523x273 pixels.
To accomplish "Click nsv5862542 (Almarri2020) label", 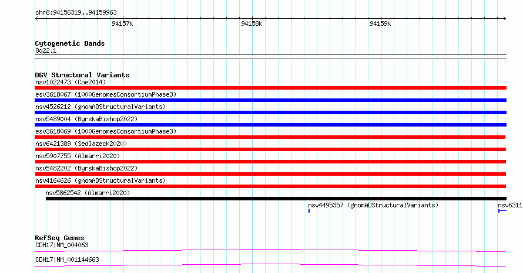I will click(88, 193).
